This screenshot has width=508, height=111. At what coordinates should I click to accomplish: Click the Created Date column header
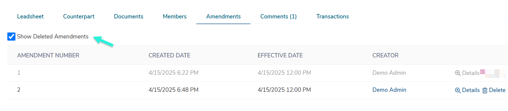tap(170, 56)
